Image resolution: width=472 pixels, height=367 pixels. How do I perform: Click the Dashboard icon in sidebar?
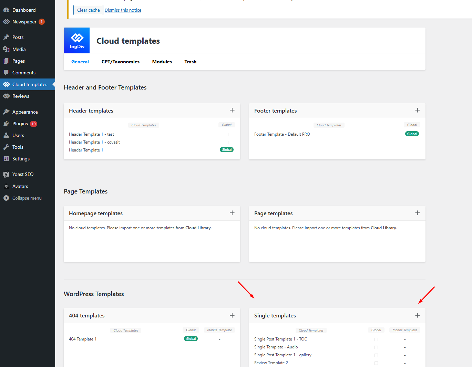point(6,10)
